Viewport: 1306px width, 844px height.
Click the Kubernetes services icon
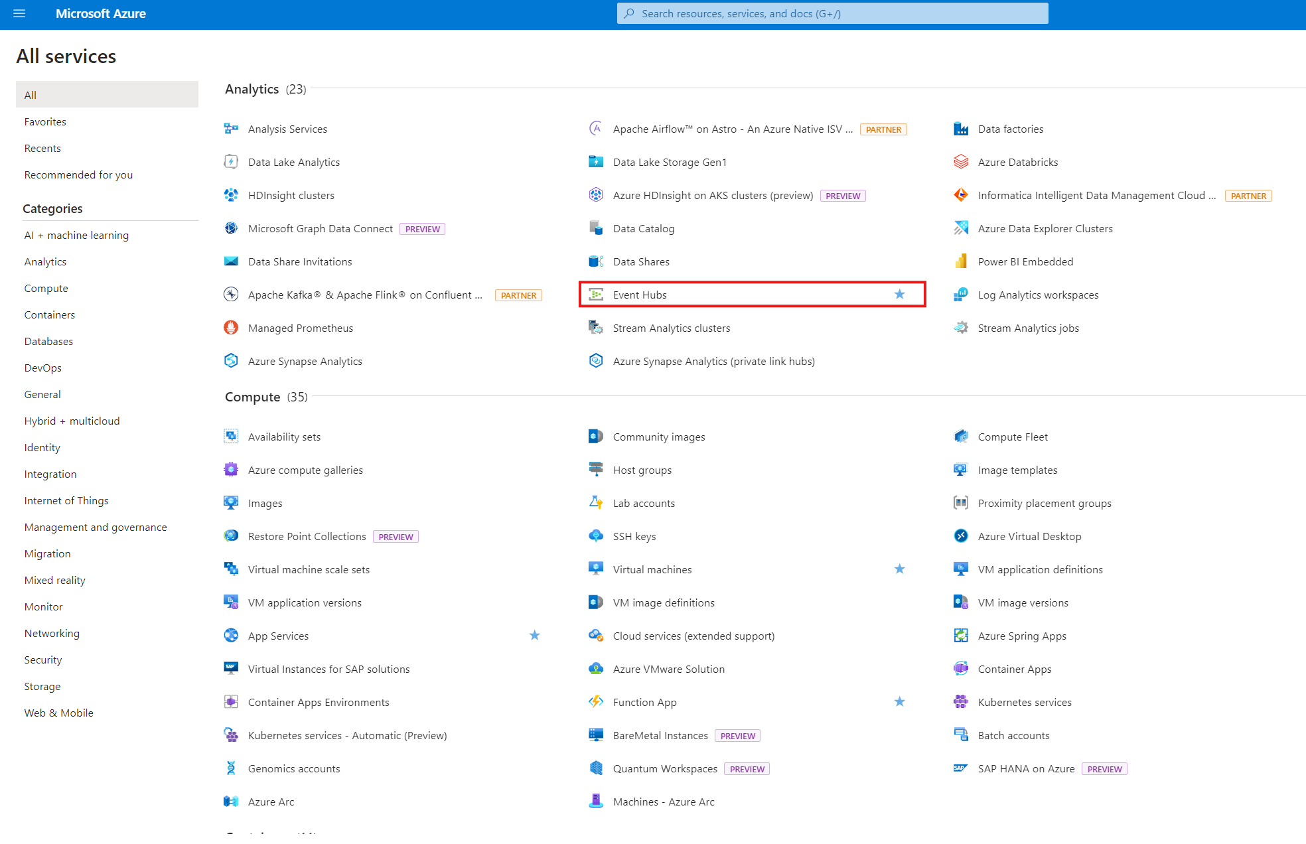pyautogui.click(x=960, y=702)
